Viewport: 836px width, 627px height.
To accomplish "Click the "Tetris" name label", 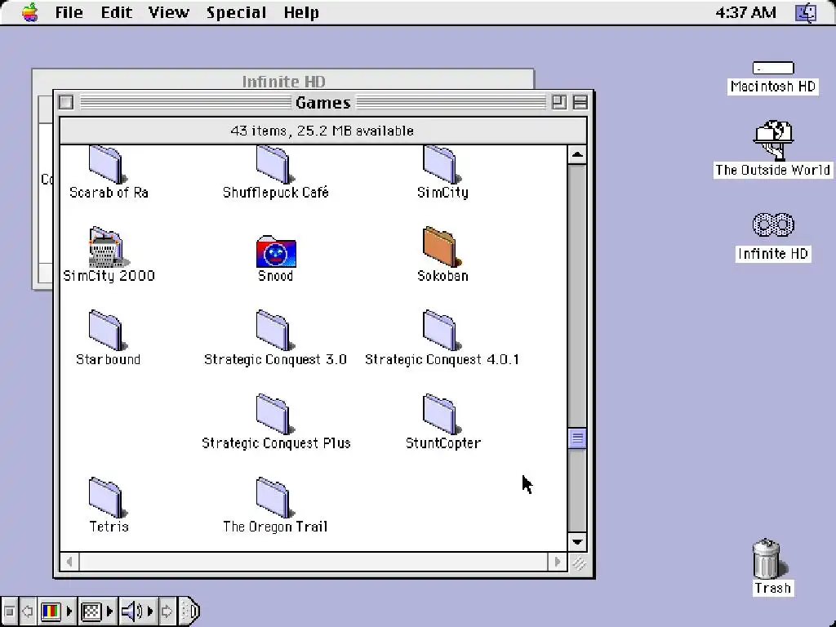I will (109, 527).
